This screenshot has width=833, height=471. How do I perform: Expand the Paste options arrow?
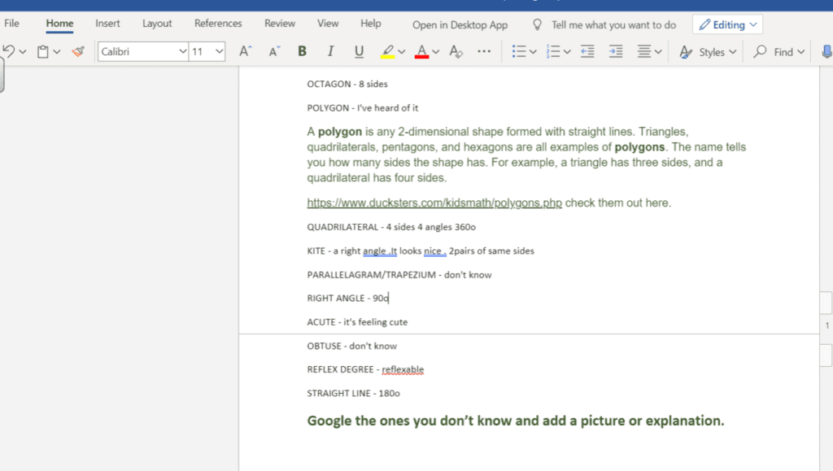57,52
